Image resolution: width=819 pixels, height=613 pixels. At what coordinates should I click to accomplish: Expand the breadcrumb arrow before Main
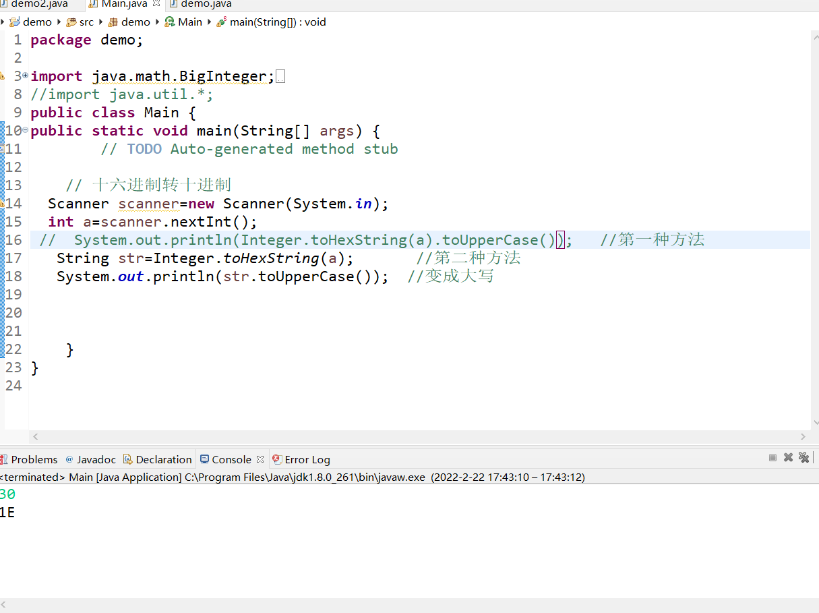tap(158, 22)
